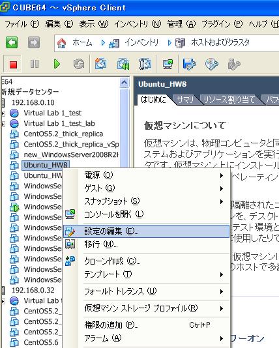Click the Hosts and Clusters breadcrumb icon

pyautogui.click(x=180, y=43)
